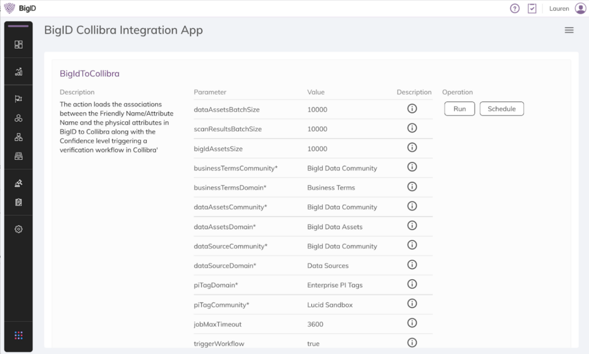Open the bar chart reports icon
Viewport: 589px width, 354px height.
coord(18,72)
